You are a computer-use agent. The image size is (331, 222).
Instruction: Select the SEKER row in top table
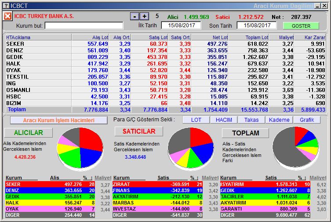coord(165,44)
